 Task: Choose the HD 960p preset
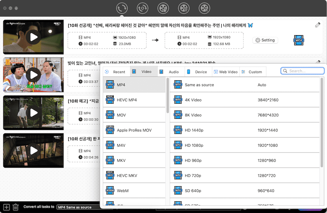point(245,160)
